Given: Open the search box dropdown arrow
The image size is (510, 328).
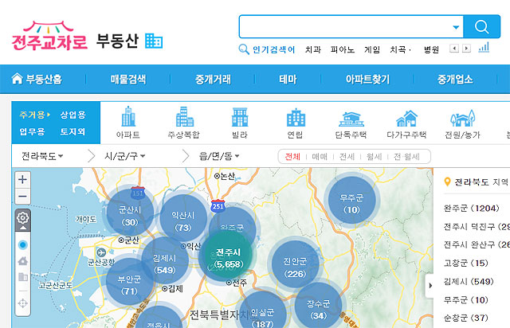Looking at the screenshot, I should click(456, 27).
